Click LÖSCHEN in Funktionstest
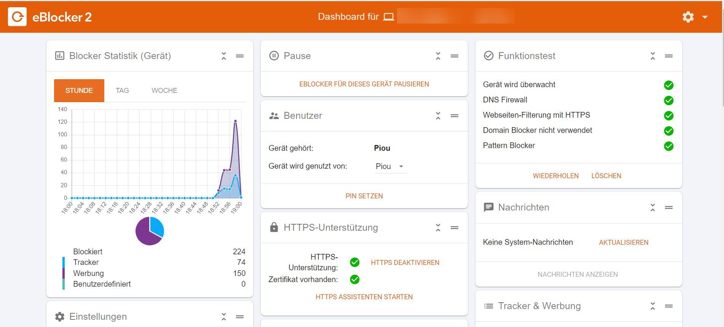This screenshot has height=327, width=724. [x=606, y=176]
